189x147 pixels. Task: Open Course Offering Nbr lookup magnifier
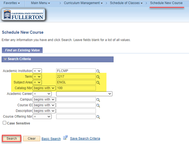(98, 117)
